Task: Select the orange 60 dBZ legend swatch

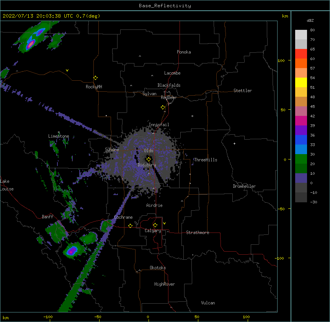Action: point(301,63)
